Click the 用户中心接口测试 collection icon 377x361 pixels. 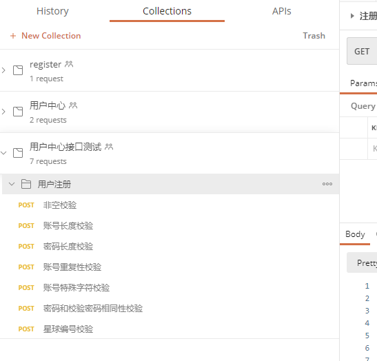(18, 153)
